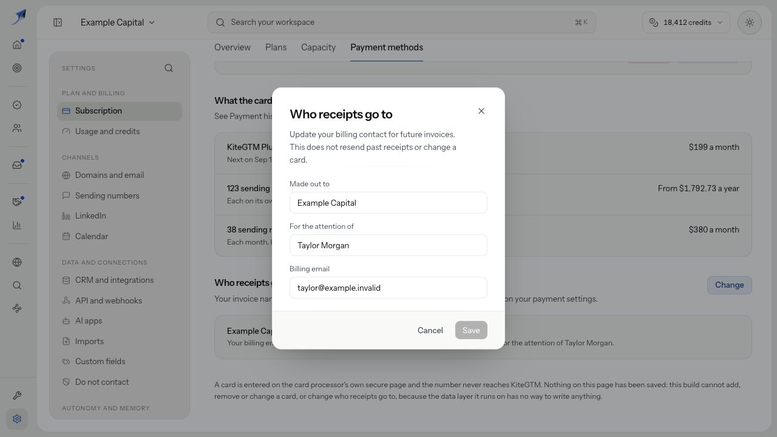Open Calendar channel settings
The width and height of the screenshot is (777, 437).
pos(120,236)
